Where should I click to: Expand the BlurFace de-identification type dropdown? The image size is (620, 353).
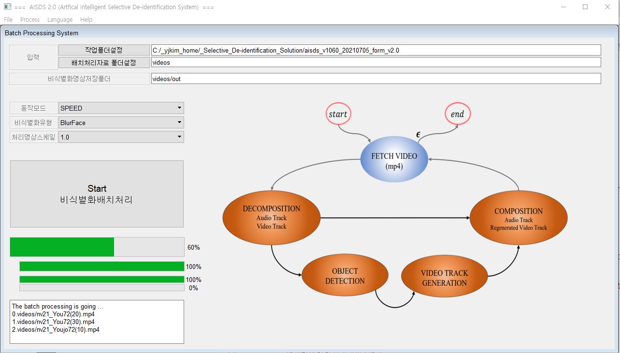121,123
